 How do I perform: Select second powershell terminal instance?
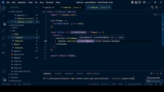[x=153, y=81]
